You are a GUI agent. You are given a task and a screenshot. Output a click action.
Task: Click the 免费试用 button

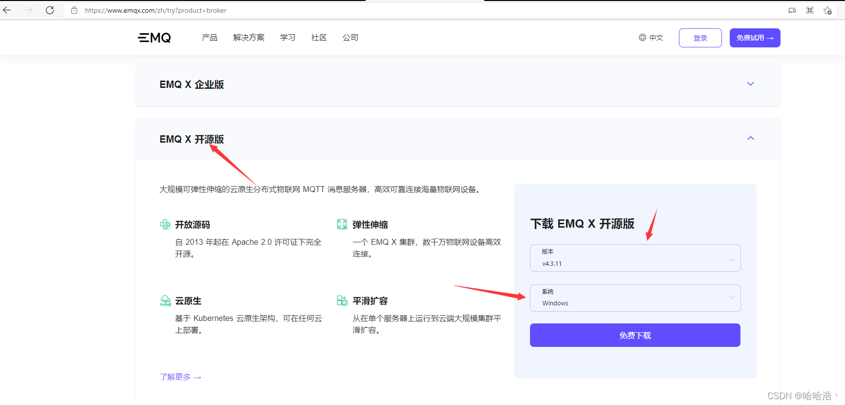tap(755, 38)
